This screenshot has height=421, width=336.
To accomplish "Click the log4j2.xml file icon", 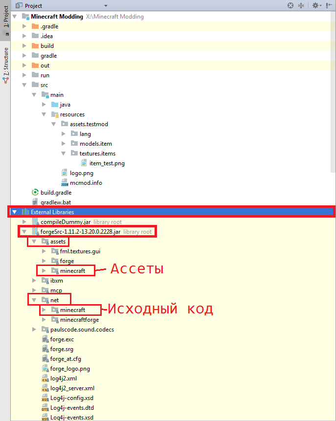I will 45,378.
